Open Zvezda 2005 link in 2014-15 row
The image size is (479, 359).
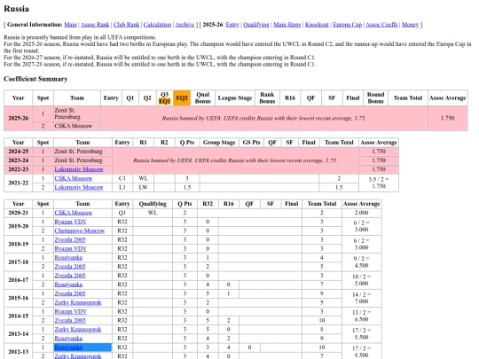(70, 321)
